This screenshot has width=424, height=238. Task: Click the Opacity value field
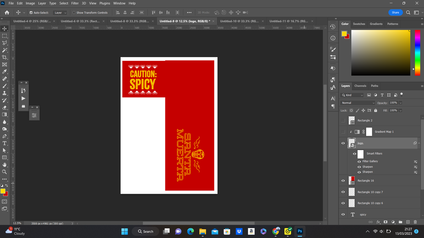tap(394, 103)
